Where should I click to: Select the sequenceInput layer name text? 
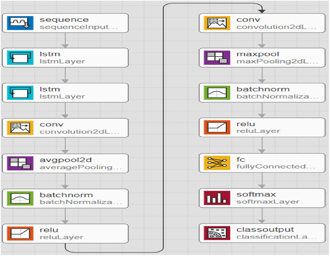pyautogui.click(x=79, y=27)
